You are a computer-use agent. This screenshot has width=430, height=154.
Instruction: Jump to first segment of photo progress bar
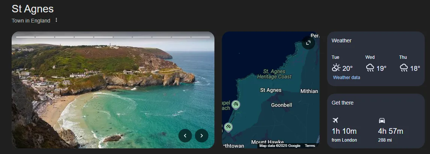(25, 37)
